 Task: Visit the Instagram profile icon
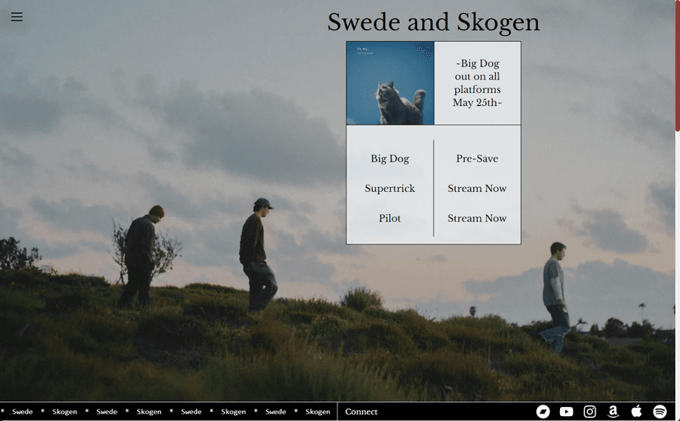tap(590, 411)
